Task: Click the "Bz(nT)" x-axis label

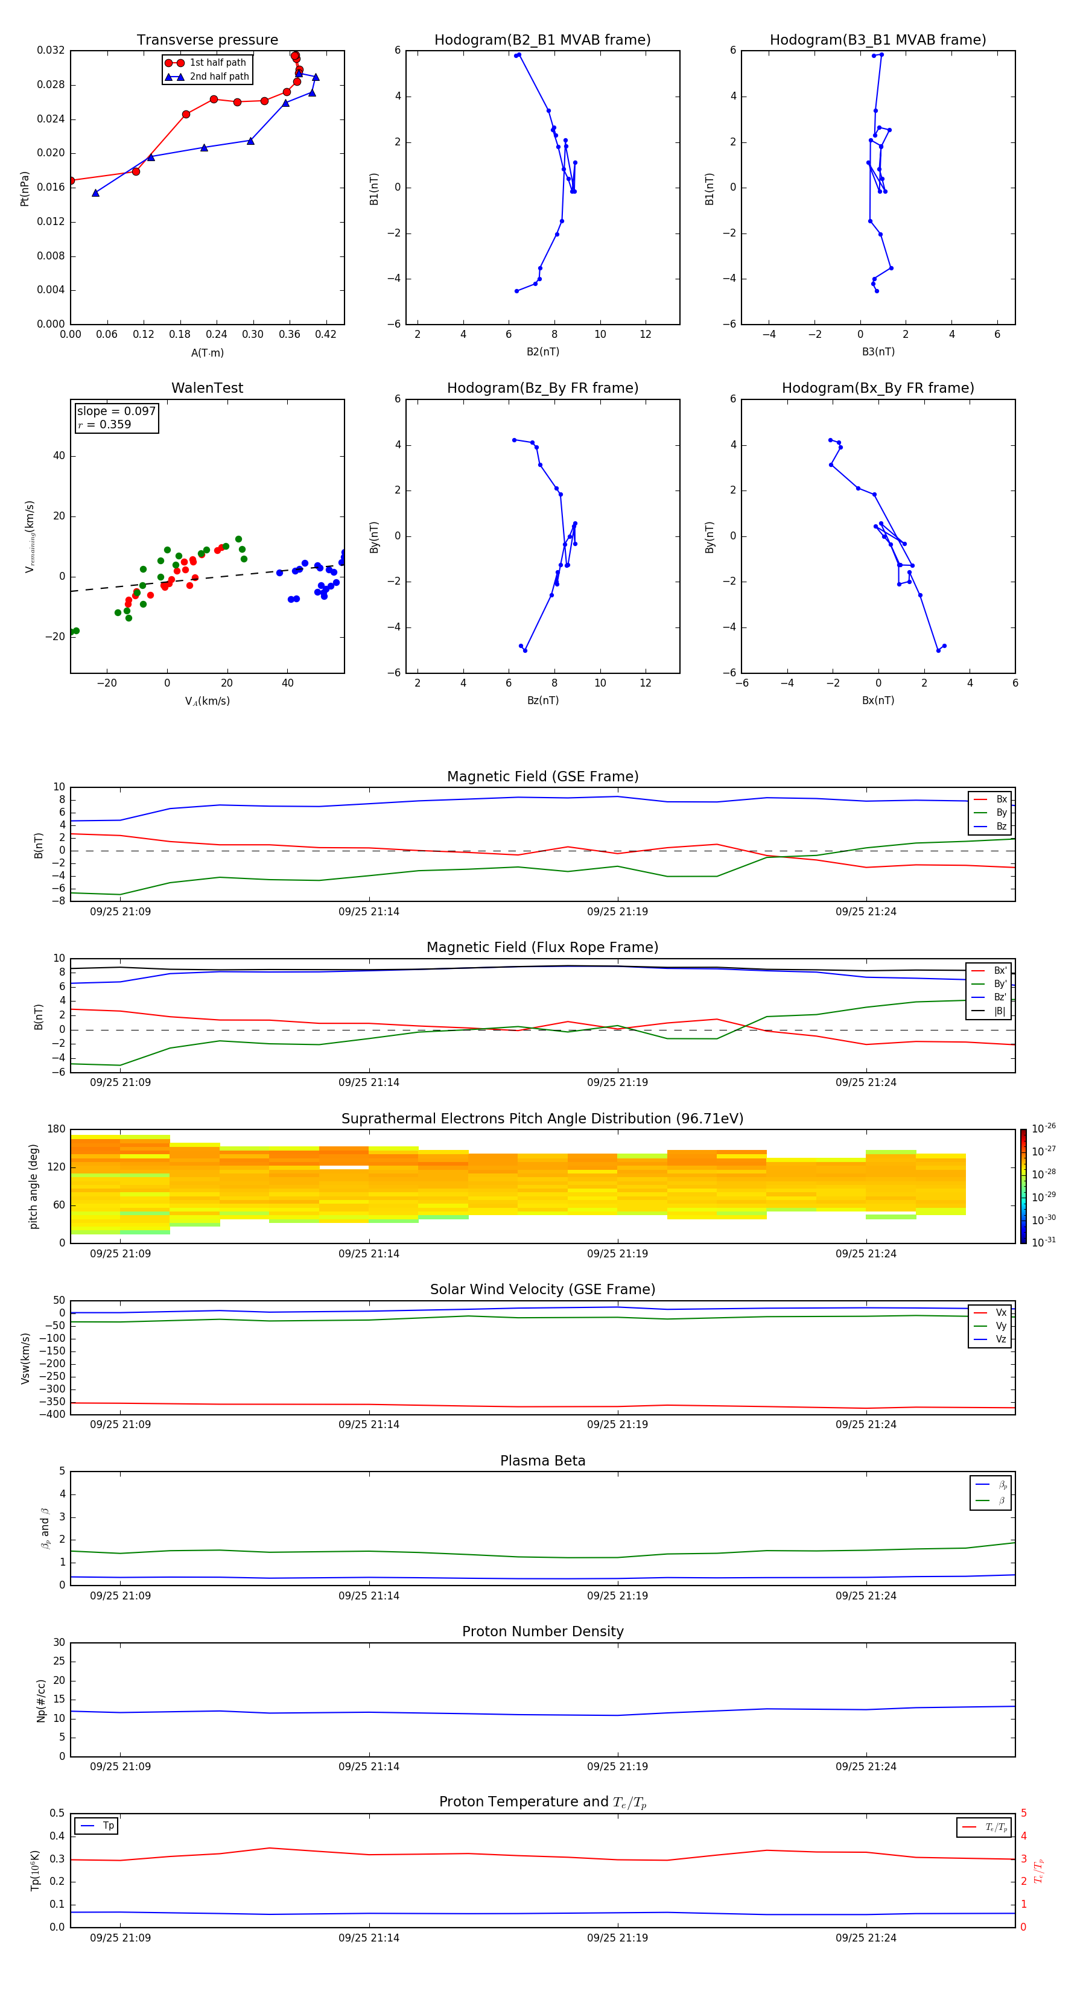Action: tap(542, 700)
